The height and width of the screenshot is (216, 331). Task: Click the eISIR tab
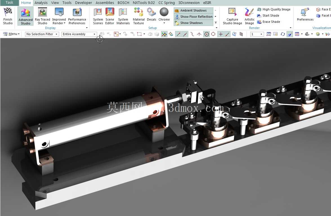pos(207,3)
